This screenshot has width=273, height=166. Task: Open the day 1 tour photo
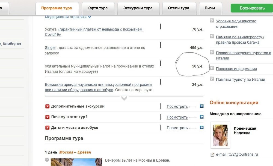76,162
